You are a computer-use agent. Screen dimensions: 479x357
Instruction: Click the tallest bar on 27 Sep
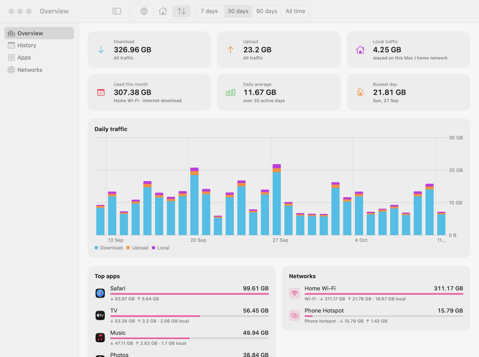(277, 199)
